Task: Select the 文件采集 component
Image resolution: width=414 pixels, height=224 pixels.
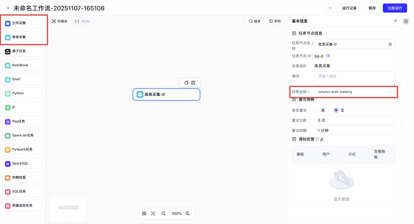Action: 23,23
